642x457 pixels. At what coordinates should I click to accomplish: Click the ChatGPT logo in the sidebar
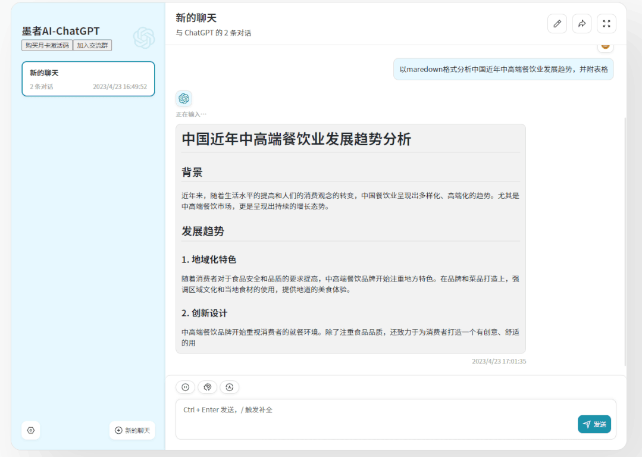point(144,38)
